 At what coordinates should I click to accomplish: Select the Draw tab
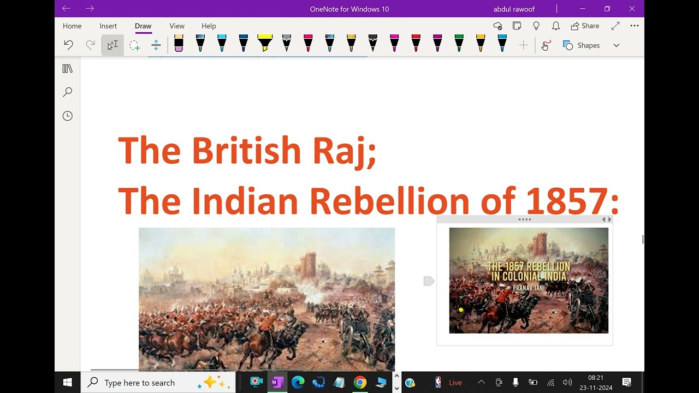point(143,26)
